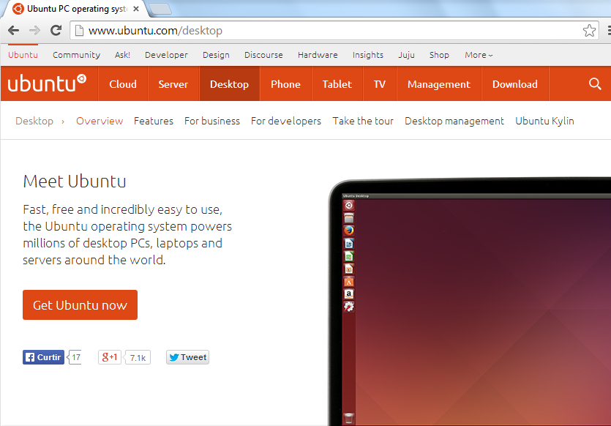Screen dimensions: 611x426
Task: Go to the Discourse link
Action: (x=263, y=55)
